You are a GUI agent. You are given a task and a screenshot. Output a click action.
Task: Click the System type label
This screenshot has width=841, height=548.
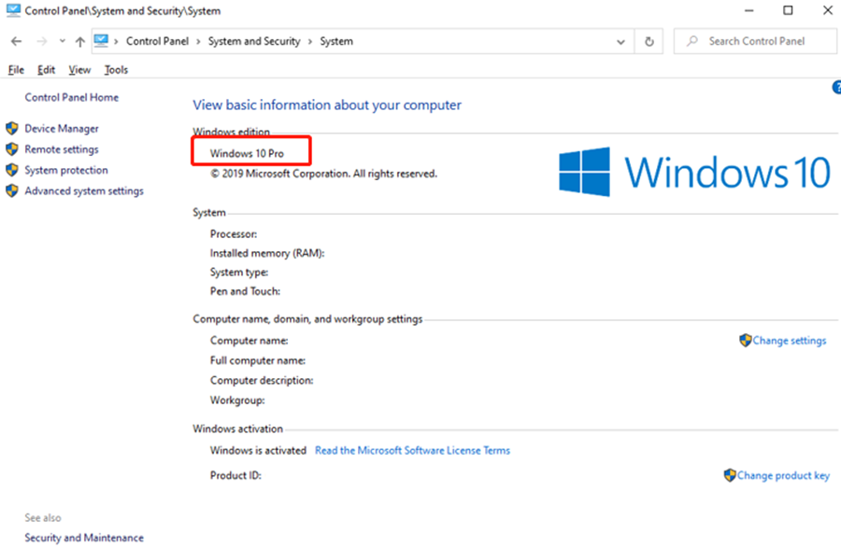(239, 272)
